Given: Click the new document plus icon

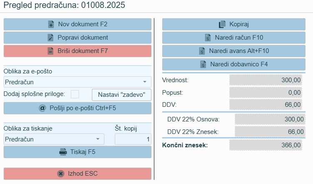Looking at the screenshot, I should point(51,24).
